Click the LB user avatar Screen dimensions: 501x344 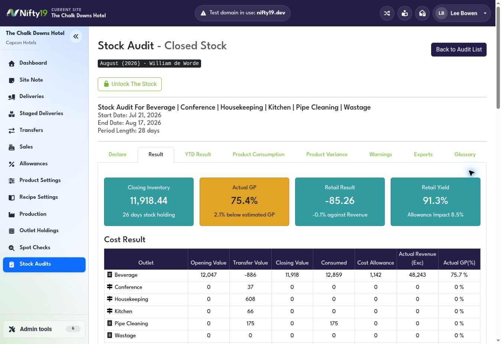tap(442, 13)
